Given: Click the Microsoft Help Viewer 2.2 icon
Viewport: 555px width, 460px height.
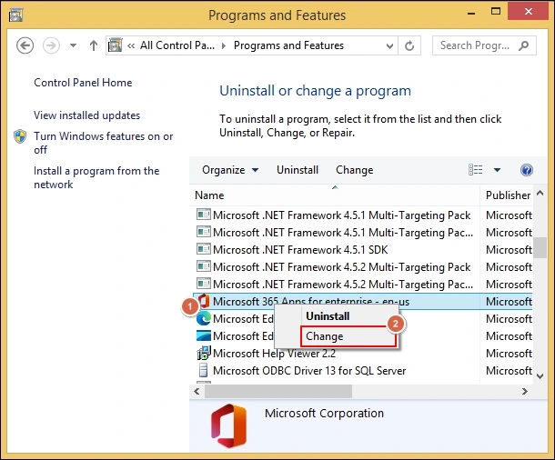Looking at the screenshot, I should [x=204, y=353].
